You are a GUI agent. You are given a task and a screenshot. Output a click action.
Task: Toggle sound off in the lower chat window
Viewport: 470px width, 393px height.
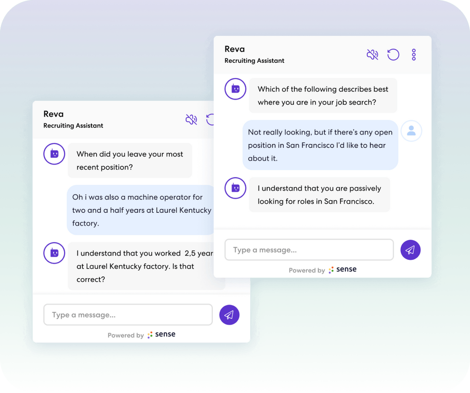pos(191,120)
